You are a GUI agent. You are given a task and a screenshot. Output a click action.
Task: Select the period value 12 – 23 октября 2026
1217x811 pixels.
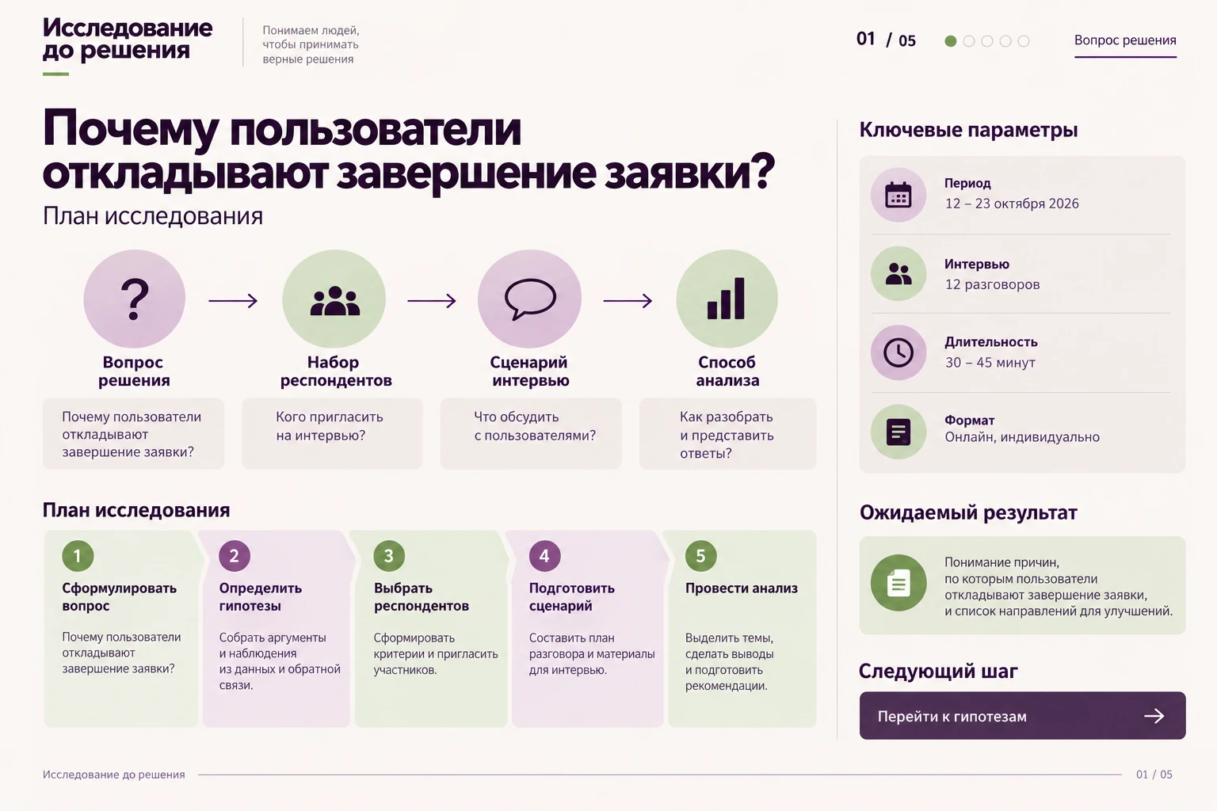pyautogui.click(x=1012, y=204)
